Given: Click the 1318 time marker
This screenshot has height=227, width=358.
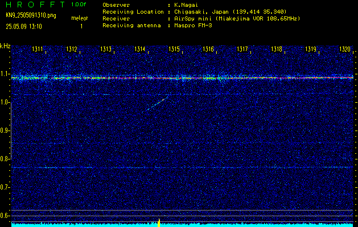Looking at the screenshot, I should [x=277, y=49].
